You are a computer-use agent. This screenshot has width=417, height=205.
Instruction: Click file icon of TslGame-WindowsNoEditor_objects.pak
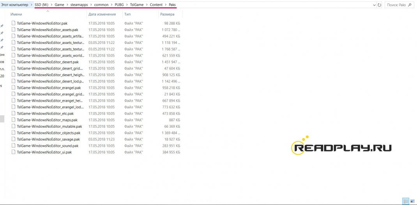[14, 133]
